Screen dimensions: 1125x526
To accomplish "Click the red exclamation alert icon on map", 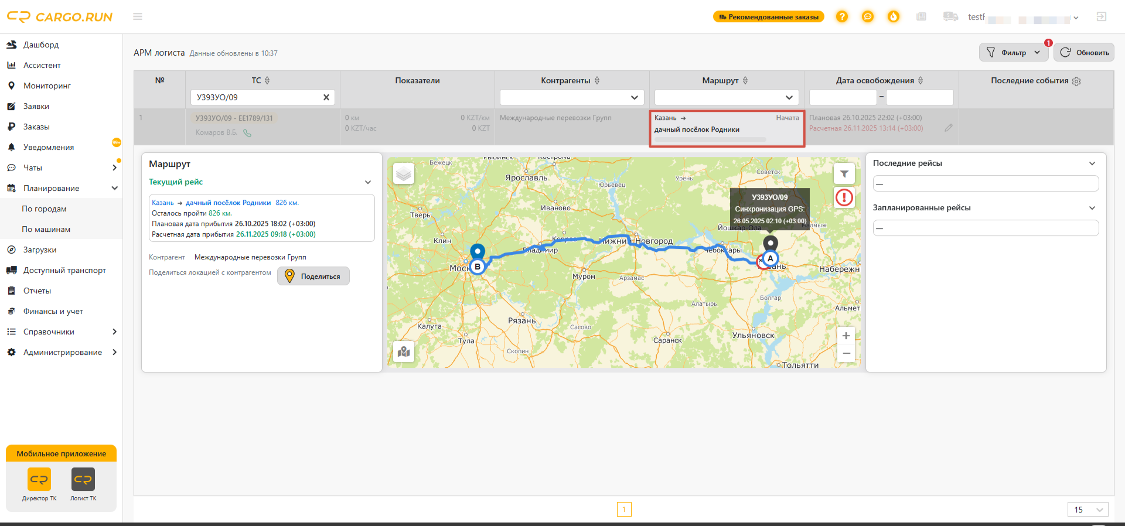I will (x=844, y=197).
